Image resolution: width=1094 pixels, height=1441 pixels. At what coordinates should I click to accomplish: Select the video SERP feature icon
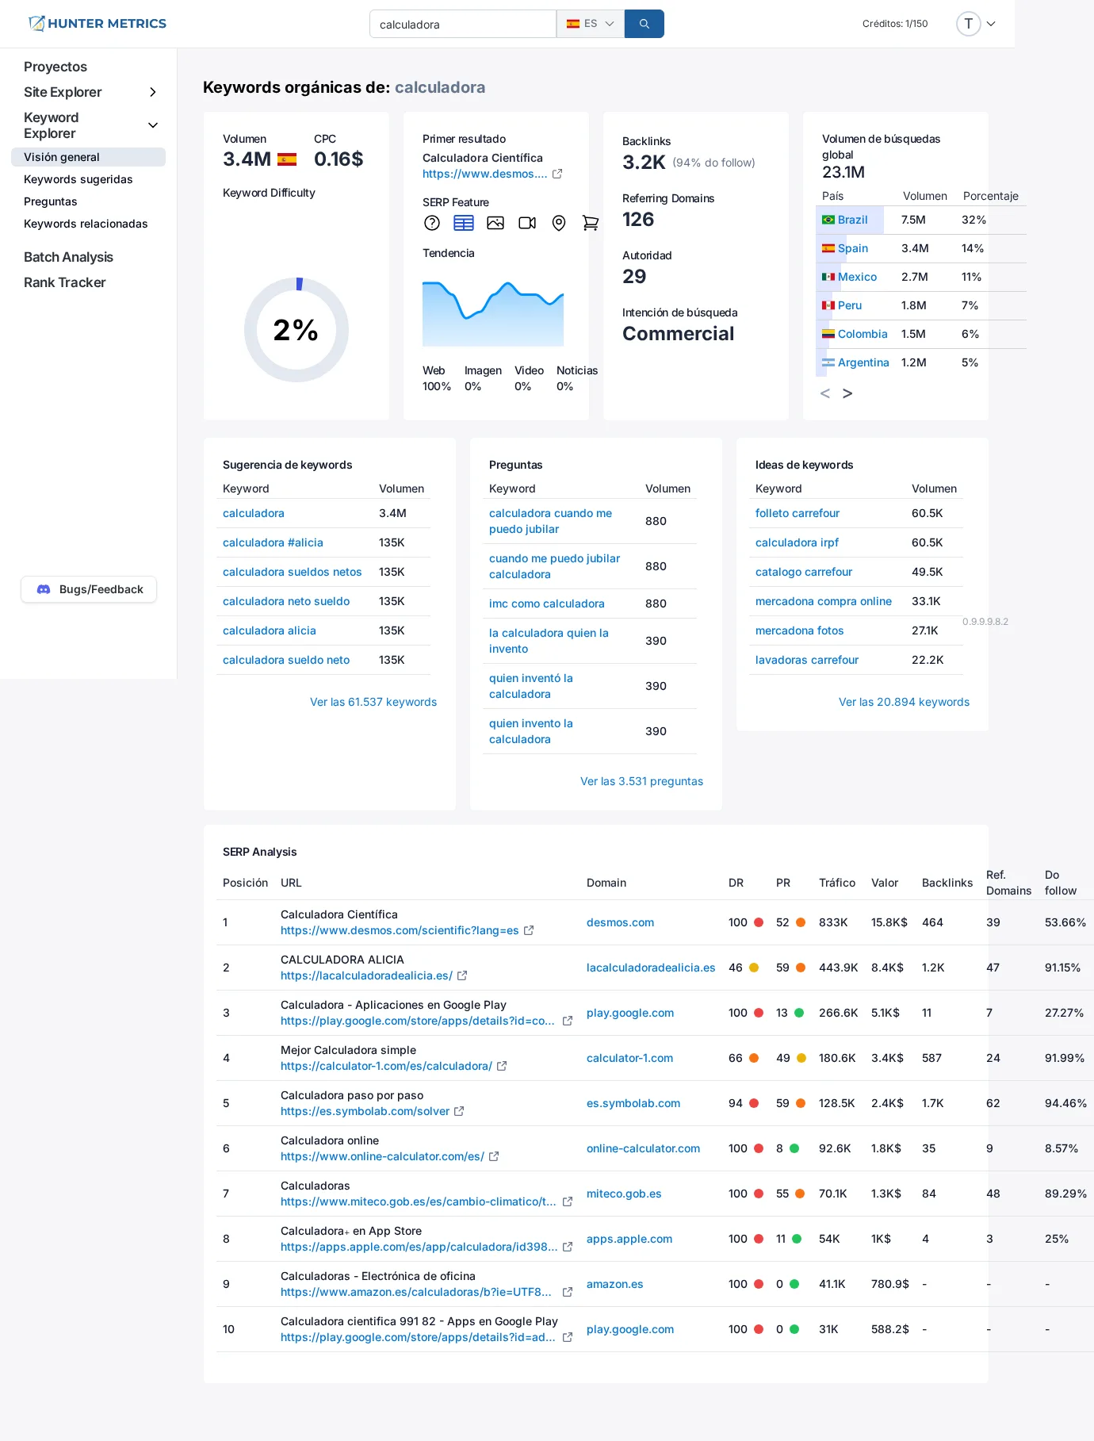(527, 223)
